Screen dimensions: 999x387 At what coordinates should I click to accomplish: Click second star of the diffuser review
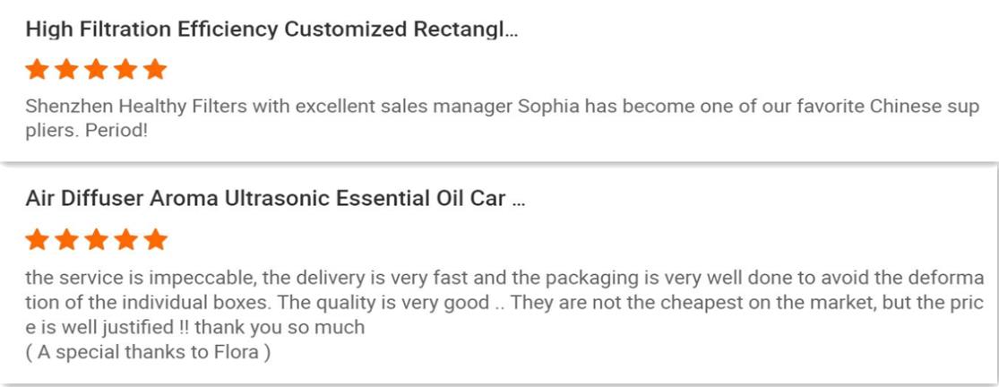click(66, 240)
